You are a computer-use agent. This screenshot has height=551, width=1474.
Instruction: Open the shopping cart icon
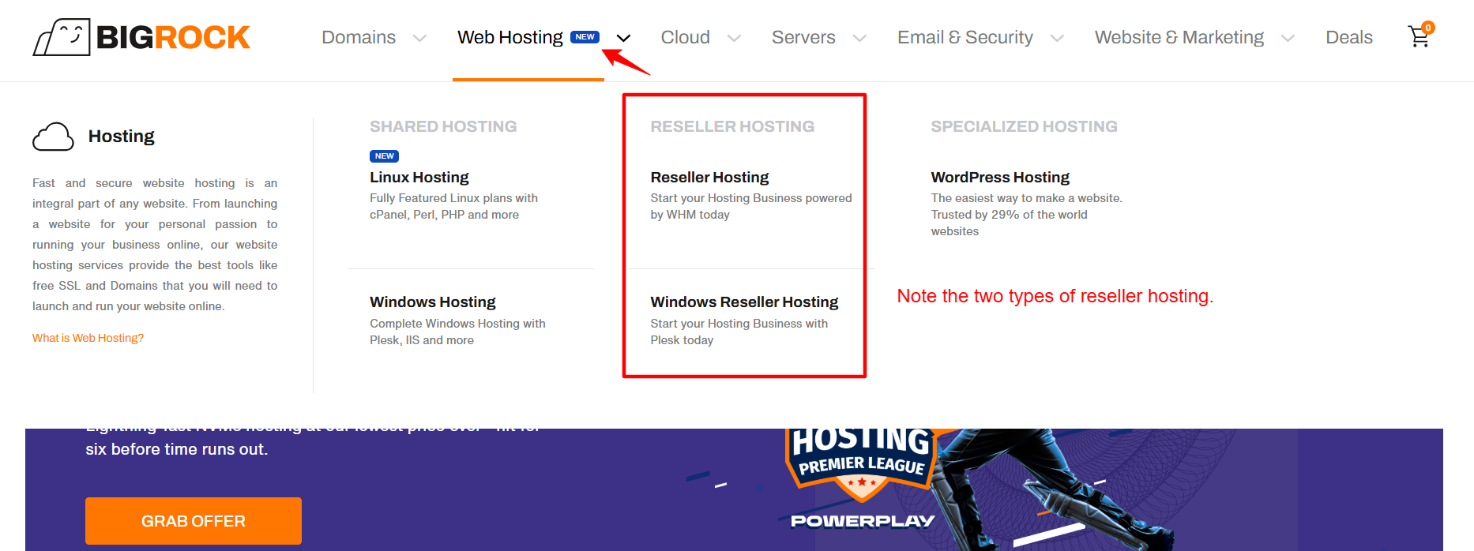tap(1420, 36)
